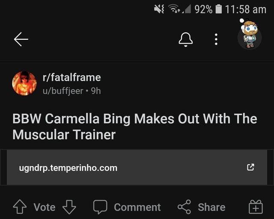The width and height of the screenshot is (274, 219).
Task: Tap the comment speech bubble icon
Action: pos(100,207)
